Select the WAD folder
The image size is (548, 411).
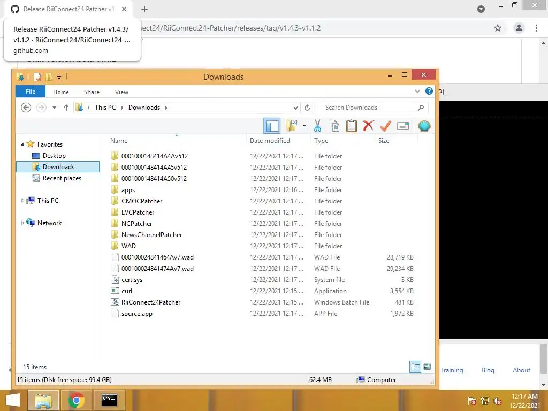tap(128, 246)
